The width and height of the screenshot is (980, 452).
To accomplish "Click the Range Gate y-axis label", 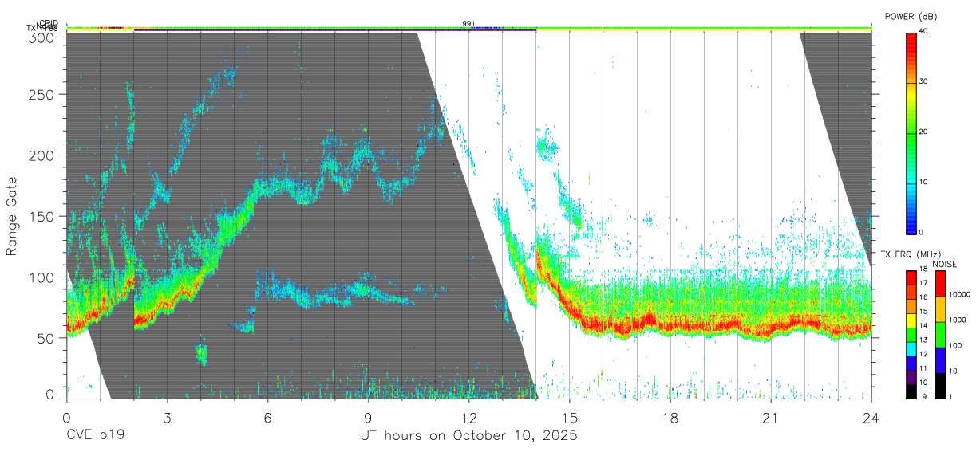I will tap(12, 216).
